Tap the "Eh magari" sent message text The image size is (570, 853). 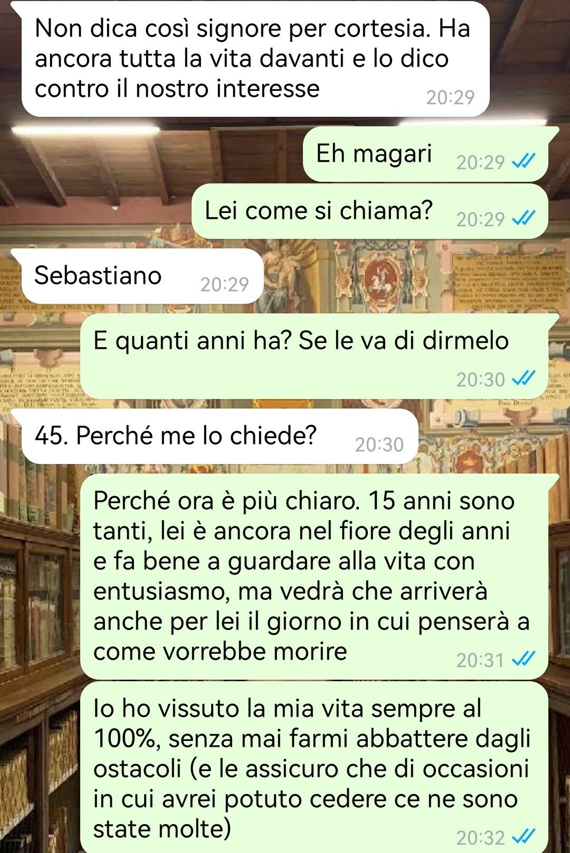[374, 154]
